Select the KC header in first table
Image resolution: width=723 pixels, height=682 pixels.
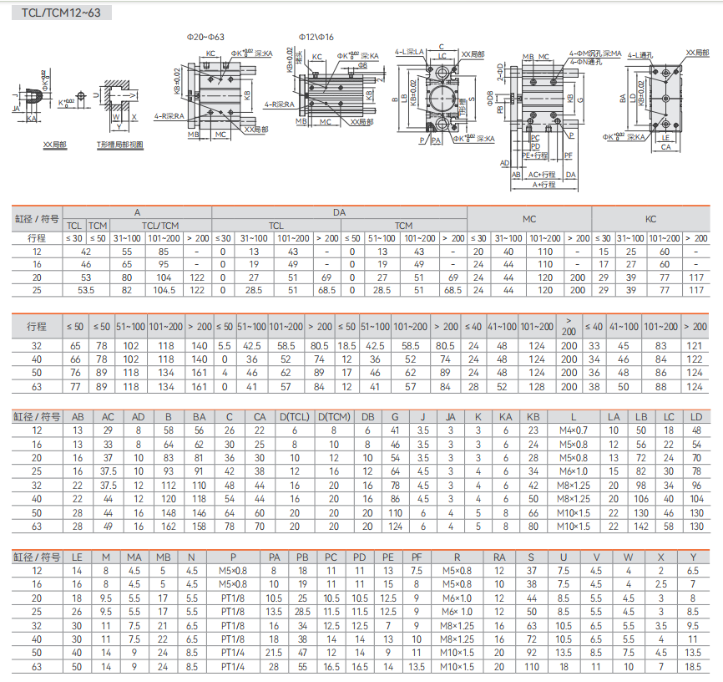[650, 219]
